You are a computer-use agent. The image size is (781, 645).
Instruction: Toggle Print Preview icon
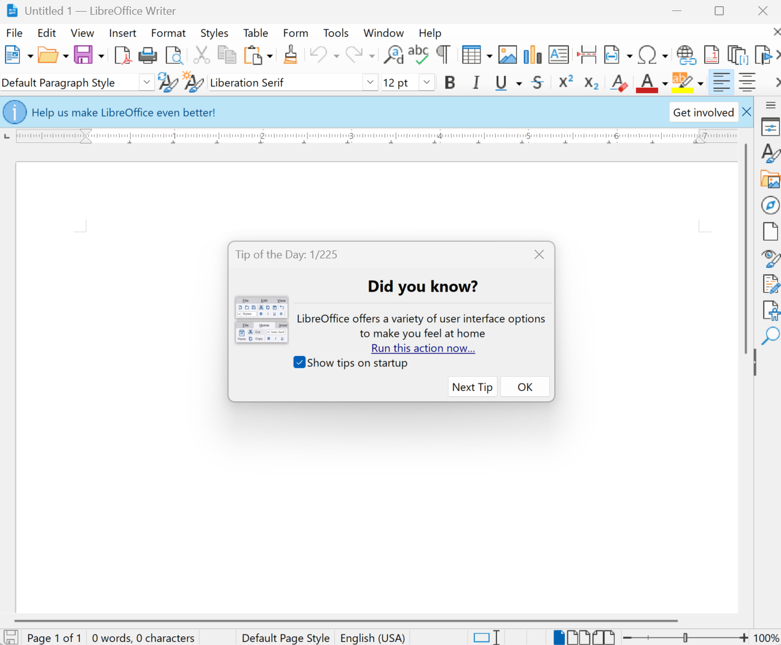(175, 55)
